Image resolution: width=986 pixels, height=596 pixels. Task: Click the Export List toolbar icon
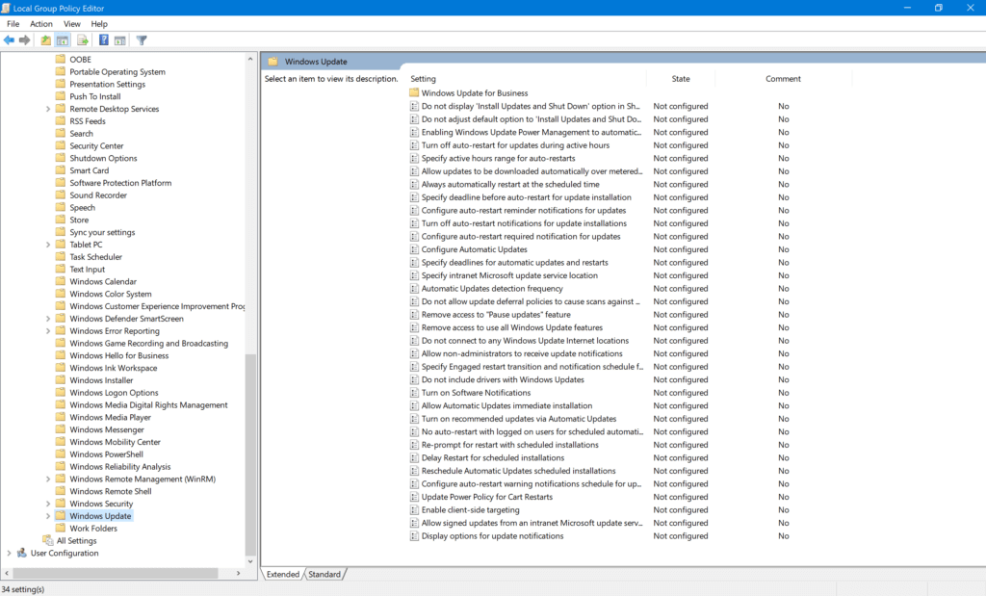[x=83, y=40]
